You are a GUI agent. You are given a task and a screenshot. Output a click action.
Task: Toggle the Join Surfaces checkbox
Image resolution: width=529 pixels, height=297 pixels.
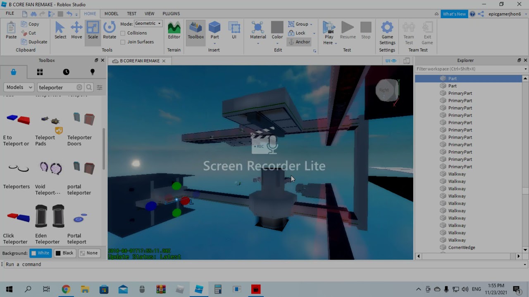pos(123,42)
